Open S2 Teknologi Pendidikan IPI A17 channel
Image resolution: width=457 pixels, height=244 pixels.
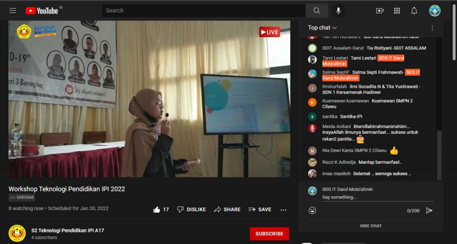pos(67,231)
